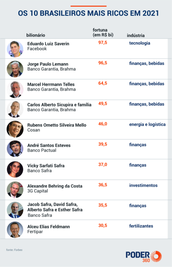172x267 pixels.
Task: Click the 'indústria' column header
Action: 136,35
